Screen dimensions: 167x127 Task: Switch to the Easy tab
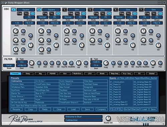pos(28,73)
